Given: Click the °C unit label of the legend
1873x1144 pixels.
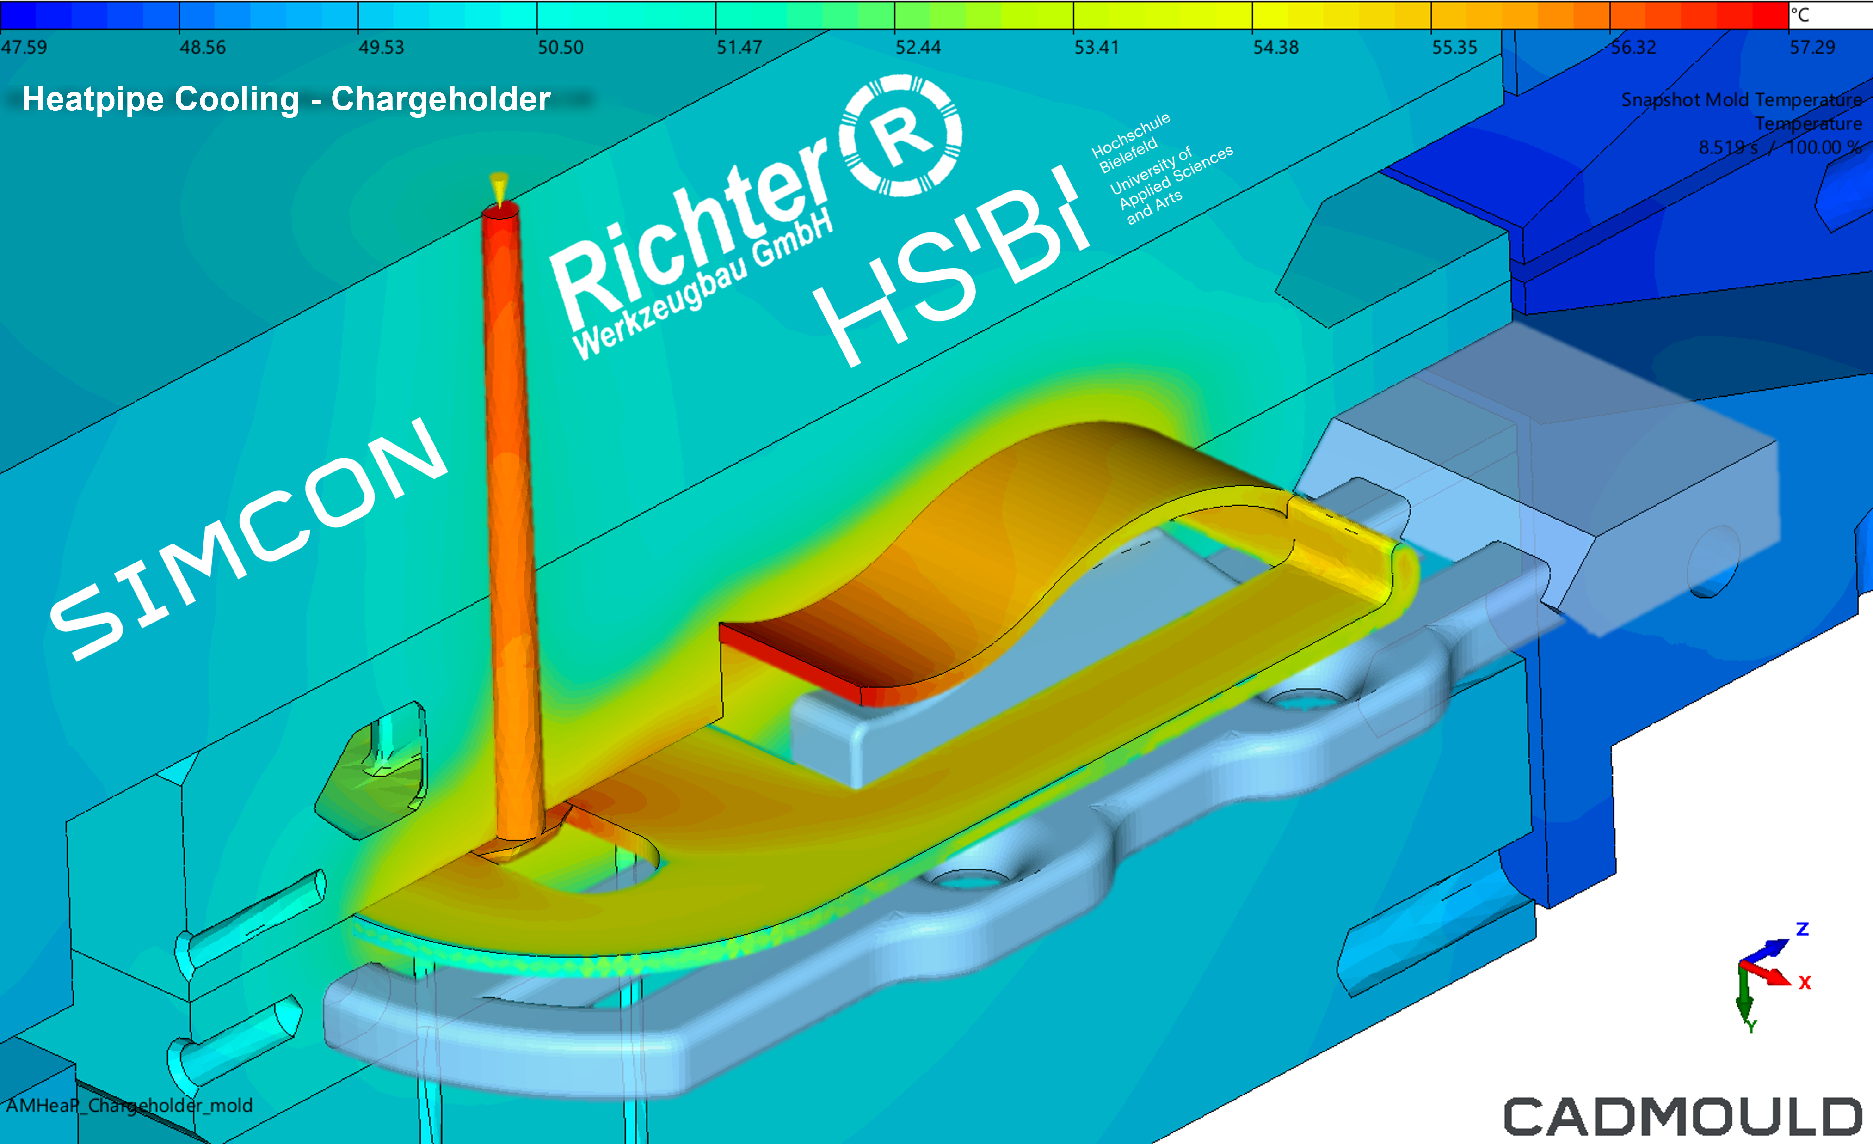Looking at the screenshot, I should [x=1800, y=14].
